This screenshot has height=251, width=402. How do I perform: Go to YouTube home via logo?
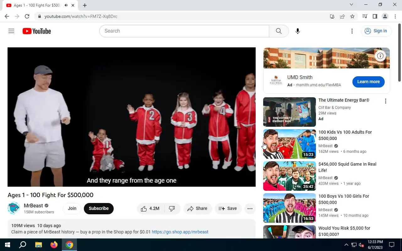pyautogui.click(x=37, y=31)
